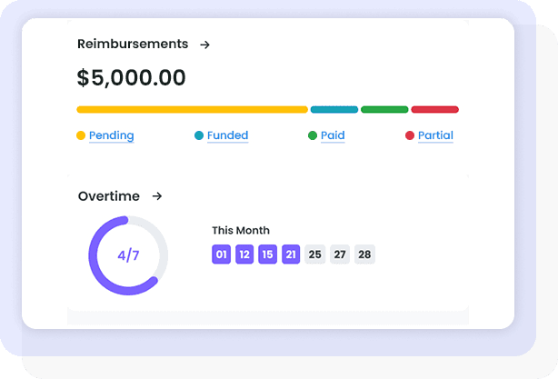The width and height of the screenshot is (558, 379).
Task: Open the Pending reimbursements link
Action: [112, 135]
